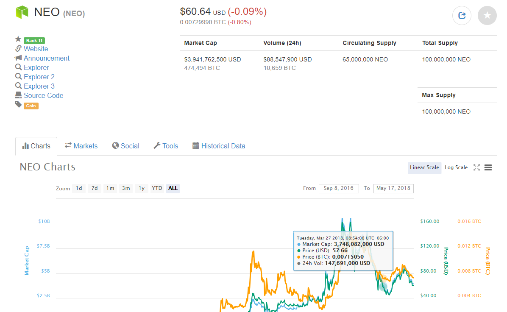Click the 474,494 BTC market cap text
Screen dimensions: 507x312
pyautogui.click(x=202, y=68)
